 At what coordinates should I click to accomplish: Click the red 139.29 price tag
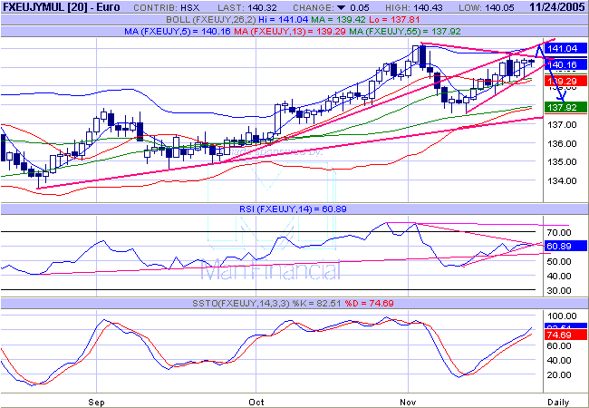pyautogui.click(x=565, y=81)
